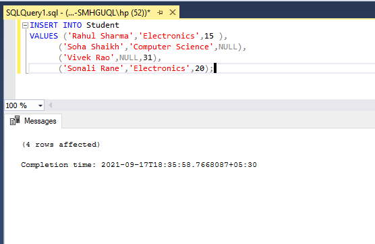The width and height of the screenshot is (375, 244).
Task: Click the string 'Sonali Rane'
Action: click(93, 68)
